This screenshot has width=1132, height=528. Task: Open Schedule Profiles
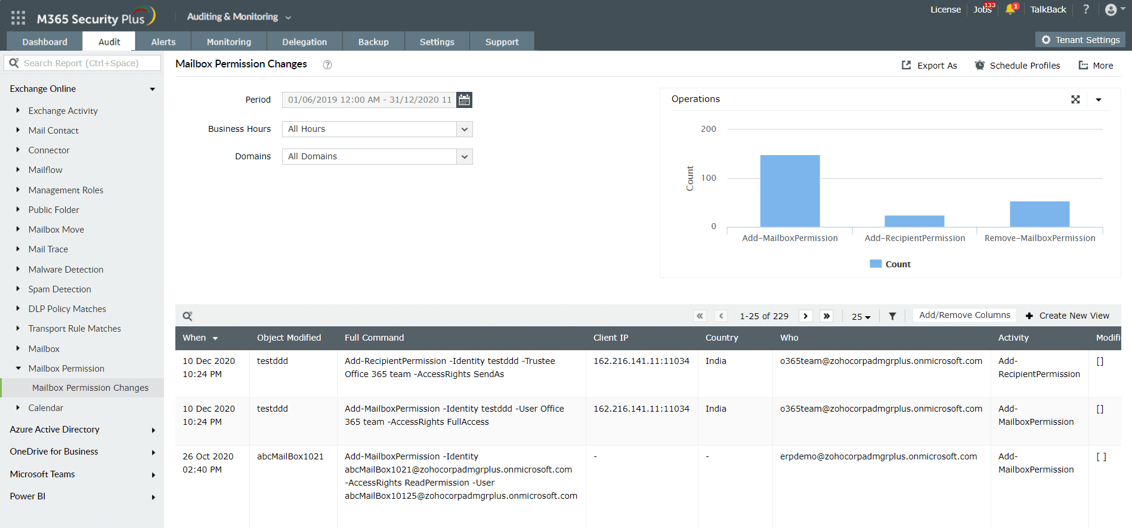1017,66
